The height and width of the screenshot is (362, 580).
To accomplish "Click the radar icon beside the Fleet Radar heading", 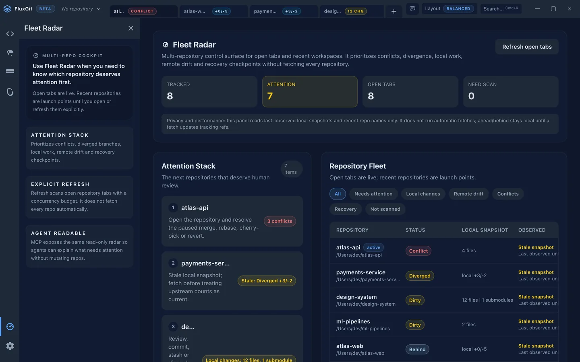I will pos(166,45).
